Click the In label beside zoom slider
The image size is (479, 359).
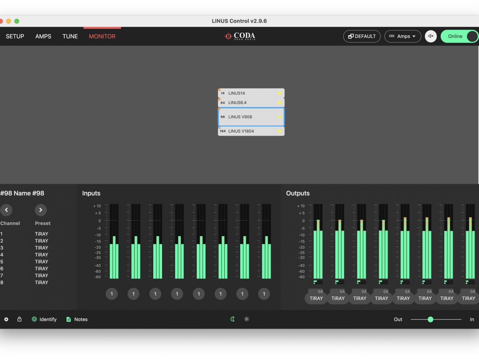tap(472, 320)
